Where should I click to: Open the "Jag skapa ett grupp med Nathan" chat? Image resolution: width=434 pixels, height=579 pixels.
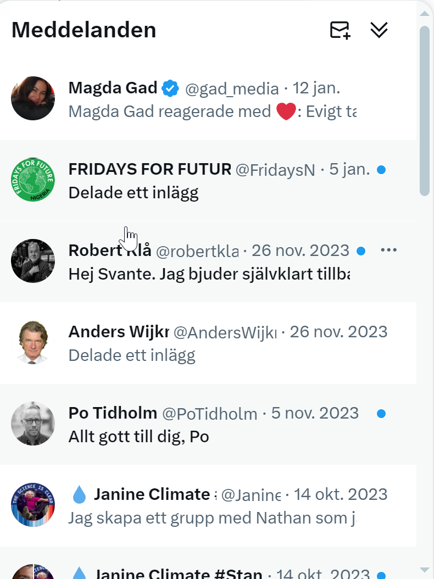point(214,517)
